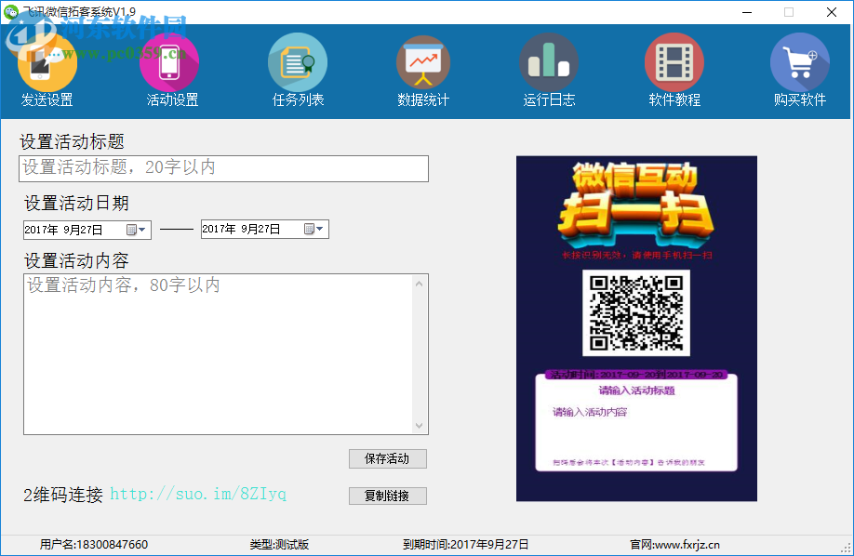Click the QR code in the preview poster

636,313
